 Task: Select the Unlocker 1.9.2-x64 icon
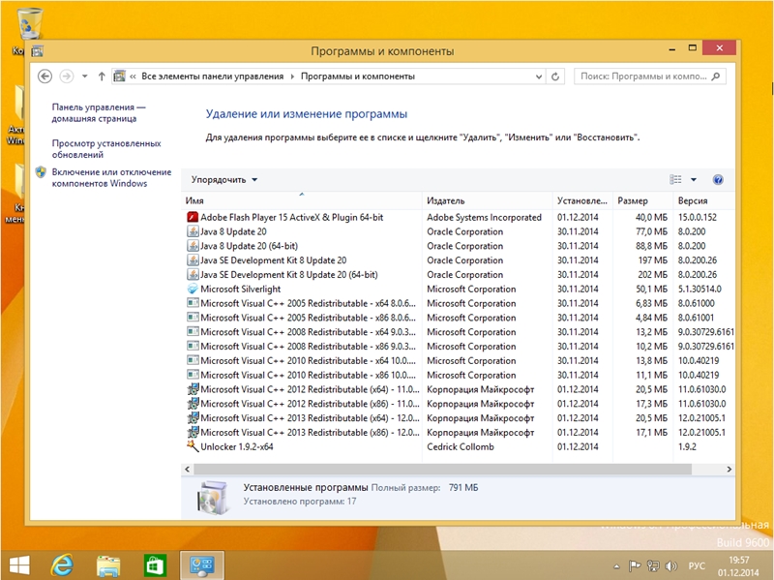tap(193, 446)
